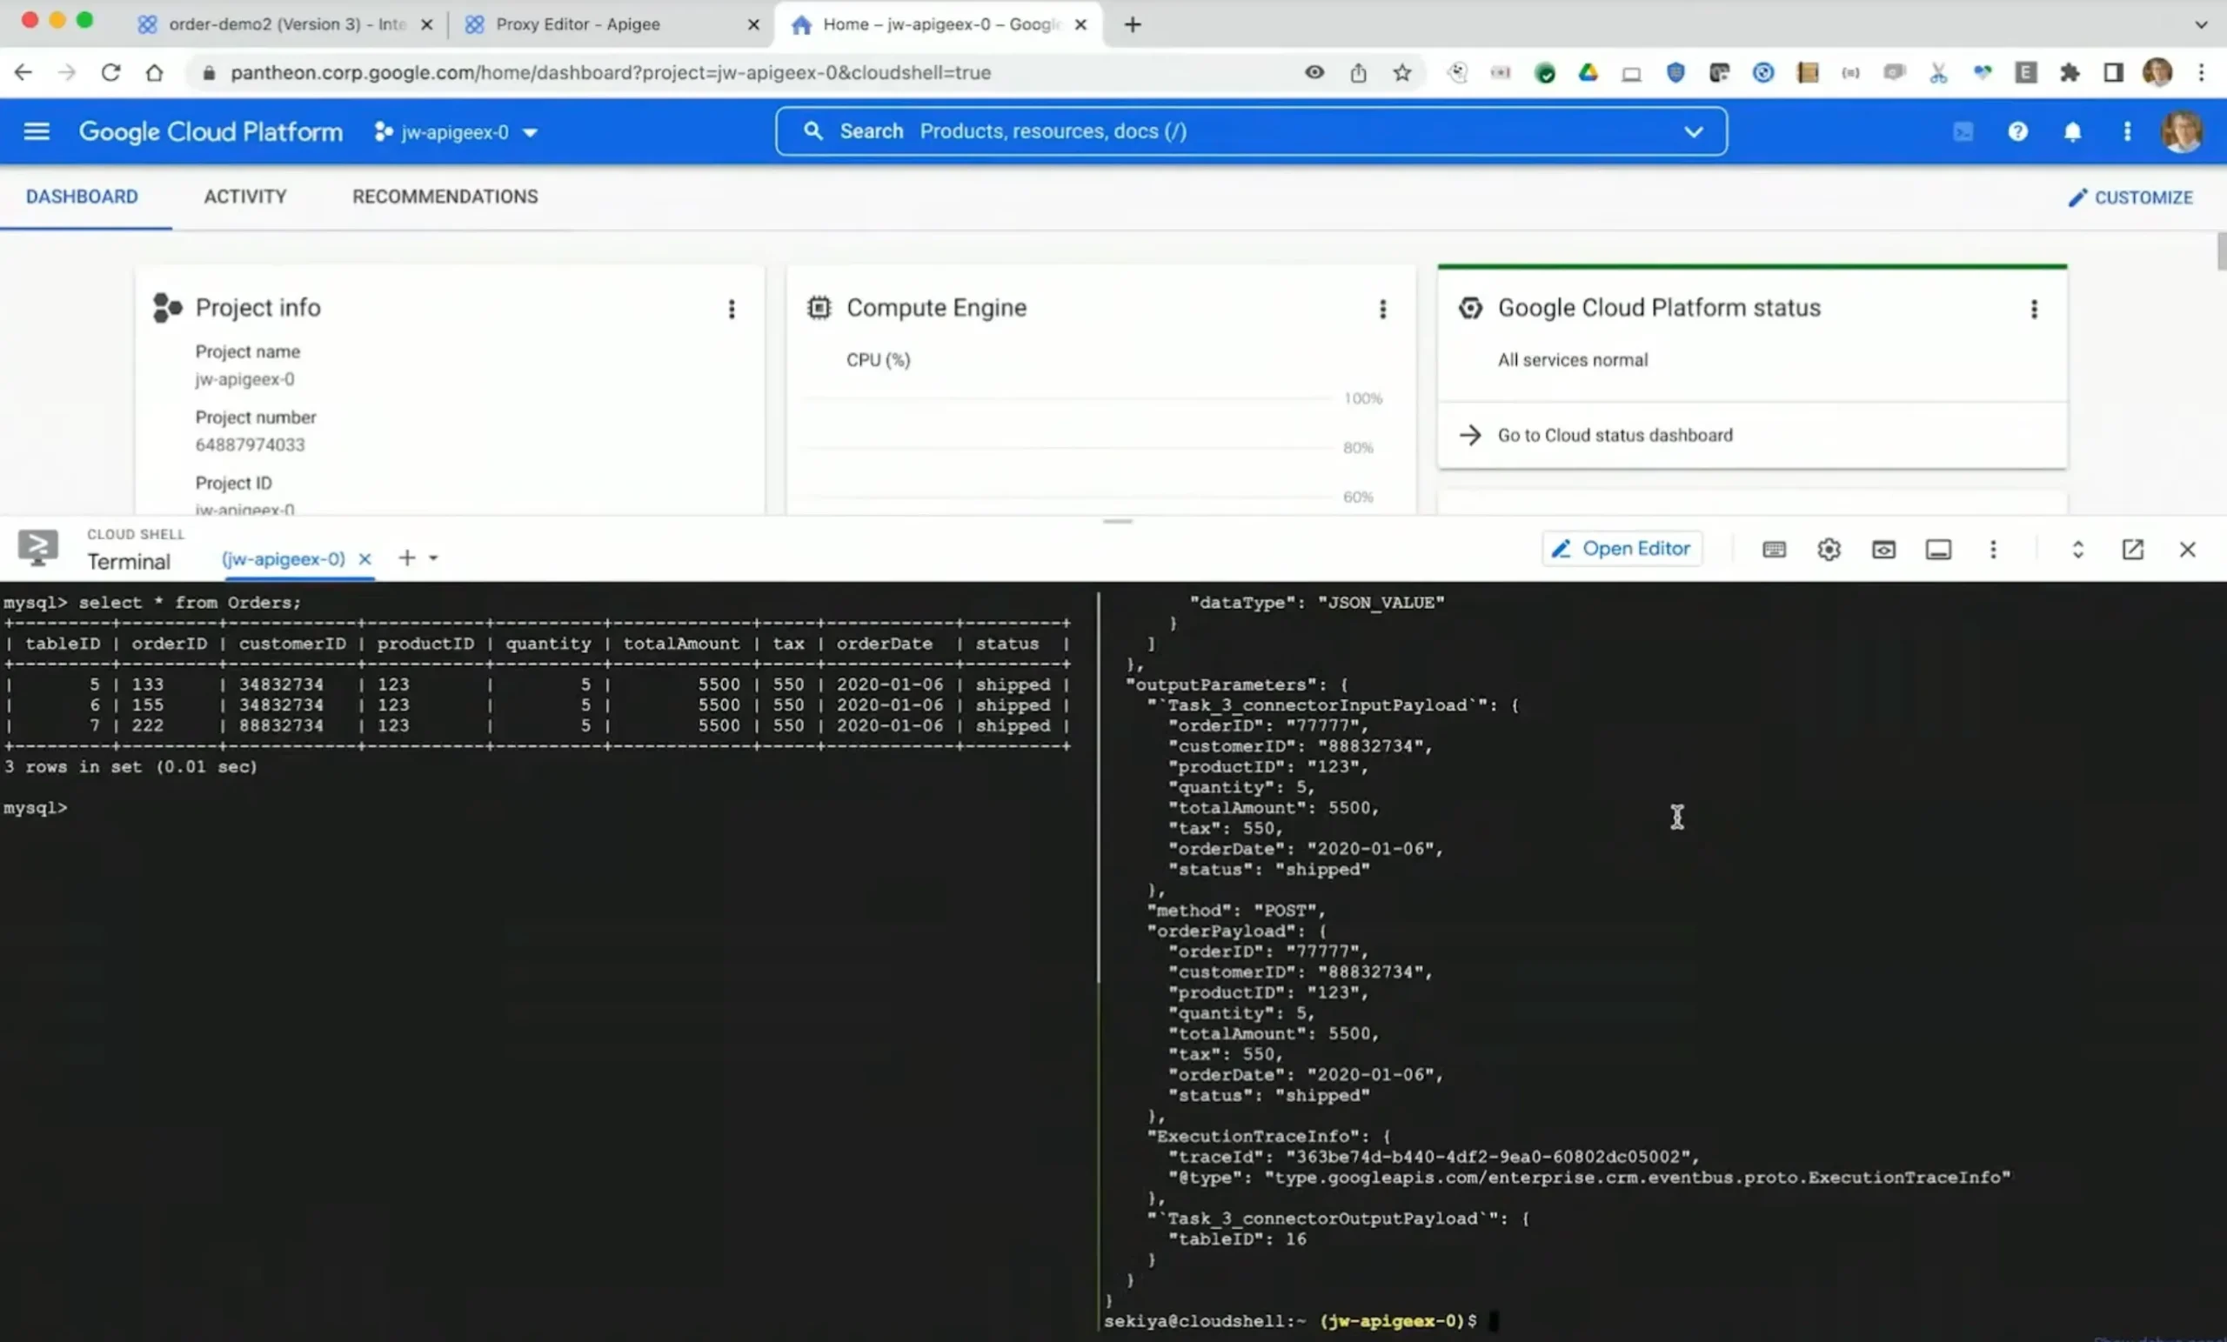Click the project number 64887974033
This screenshot has height=1342, width=2227.
pos(251,444)
